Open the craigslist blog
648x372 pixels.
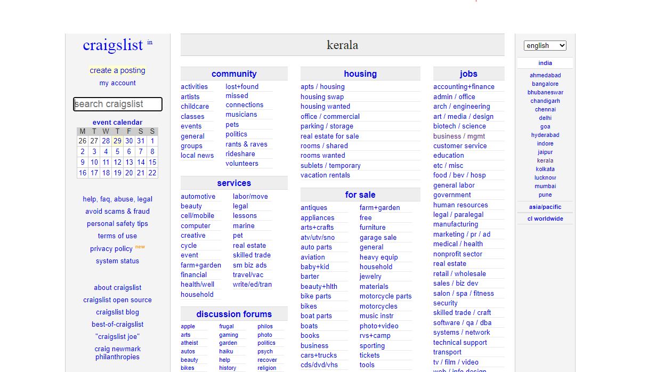tap(117, 312)
